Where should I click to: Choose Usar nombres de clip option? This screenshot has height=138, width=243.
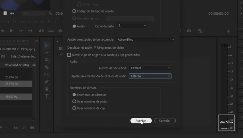pyautogui.click(x=74, y=108)
